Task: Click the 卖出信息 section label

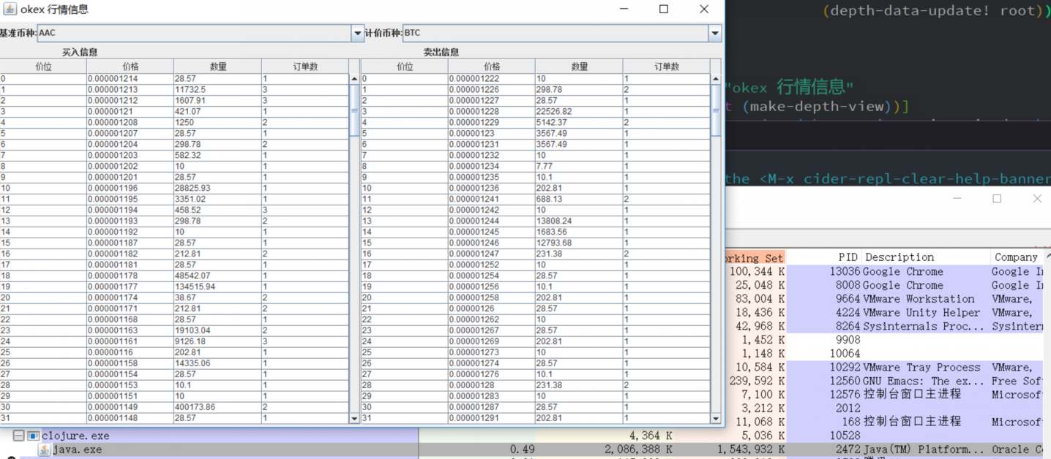Action: pos(441,53)
